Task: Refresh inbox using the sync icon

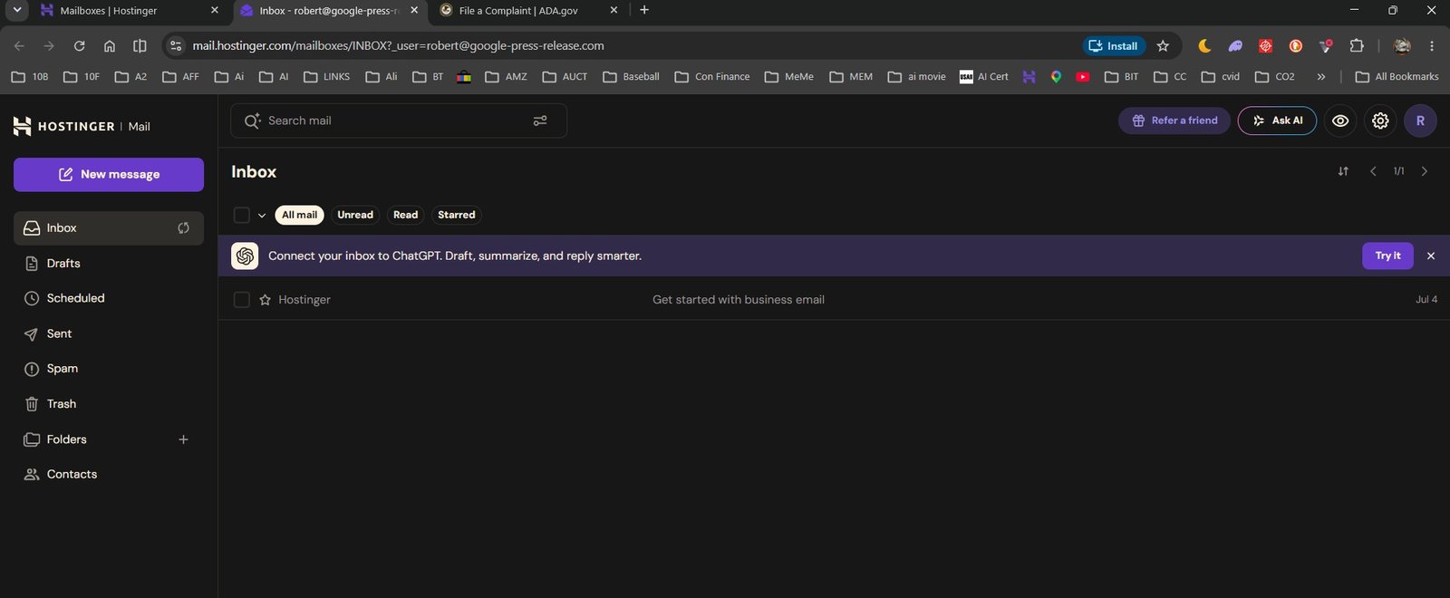Action: click(183, 228)
